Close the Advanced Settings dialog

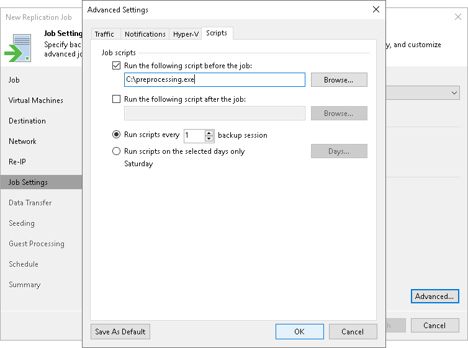pyautogui.click(x=376, y=9)
